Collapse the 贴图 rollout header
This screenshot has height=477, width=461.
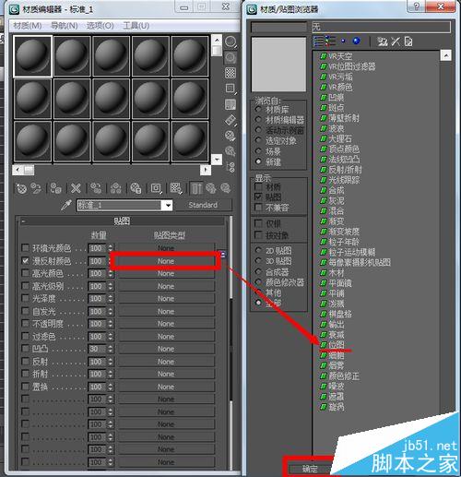click(x=122, y=221)
